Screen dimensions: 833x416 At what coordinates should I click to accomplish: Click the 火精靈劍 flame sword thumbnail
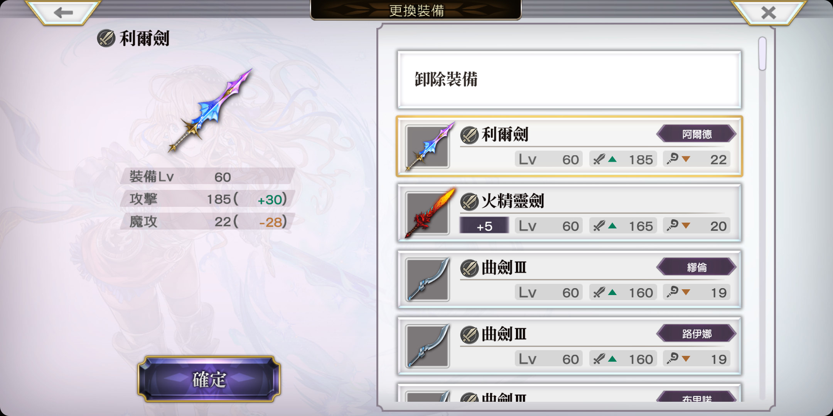428,213
